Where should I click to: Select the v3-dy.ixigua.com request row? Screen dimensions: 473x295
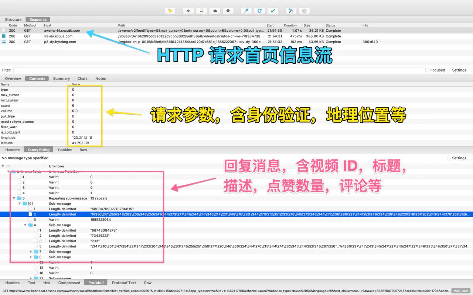(x=236, y=36)
